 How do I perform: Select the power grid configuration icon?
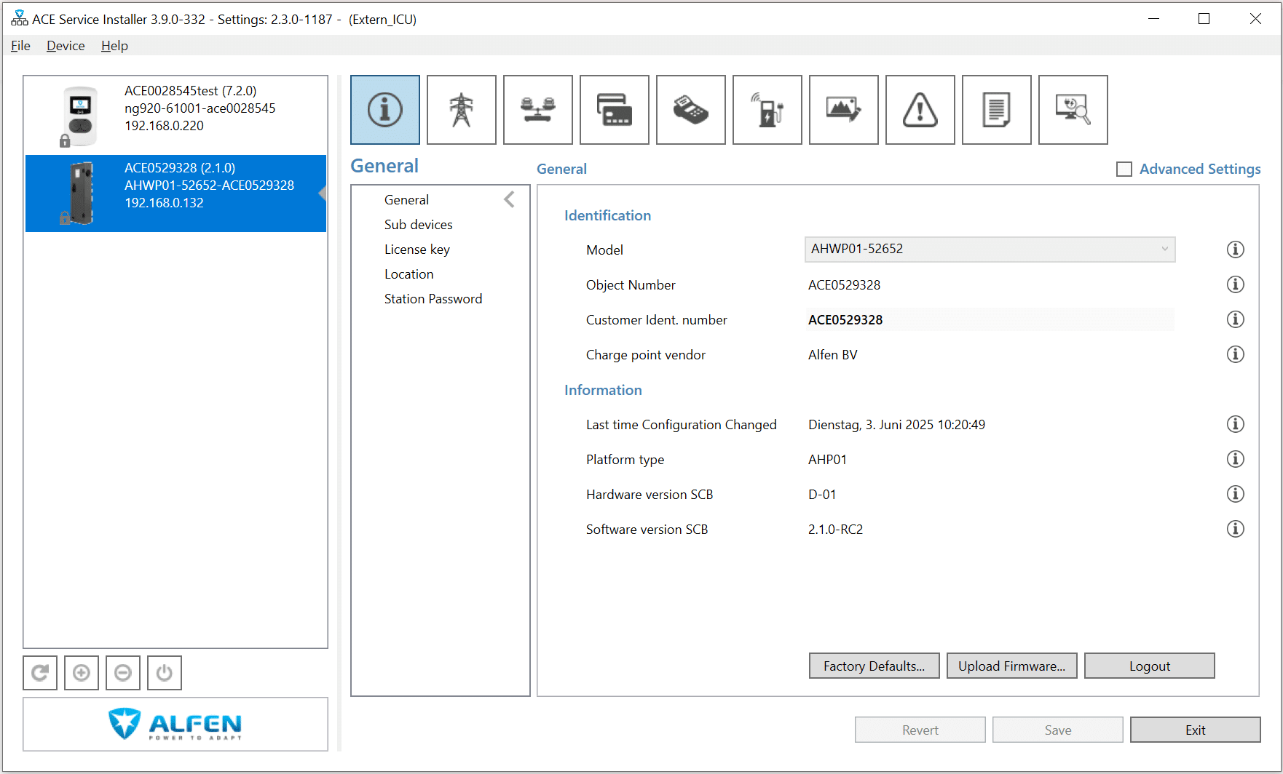click(461, 110)
